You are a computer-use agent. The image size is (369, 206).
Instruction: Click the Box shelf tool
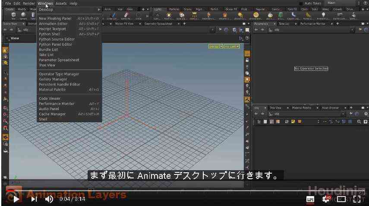pyautogui.click(x=13, y=16)
